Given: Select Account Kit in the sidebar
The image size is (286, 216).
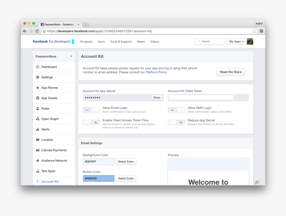Looking at the screenshot, I should point(54,181).
